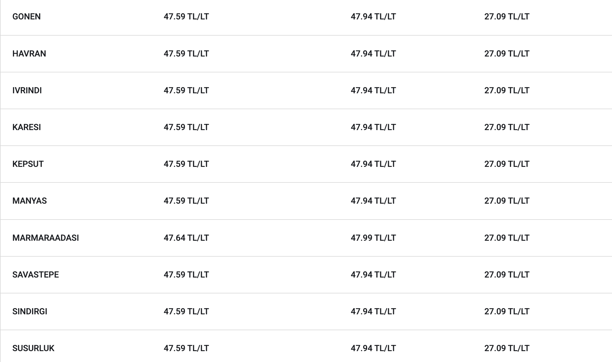The height and width of the screenshot is (362, 612).
Task: Click the SUSURLUK district name
Action: pyautogui.click(x=33, y=348)
